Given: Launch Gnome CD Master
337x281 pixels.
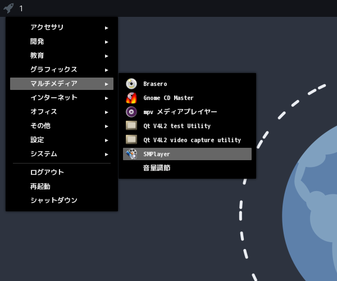Looking at the screenshot, I should coord(187,98).
